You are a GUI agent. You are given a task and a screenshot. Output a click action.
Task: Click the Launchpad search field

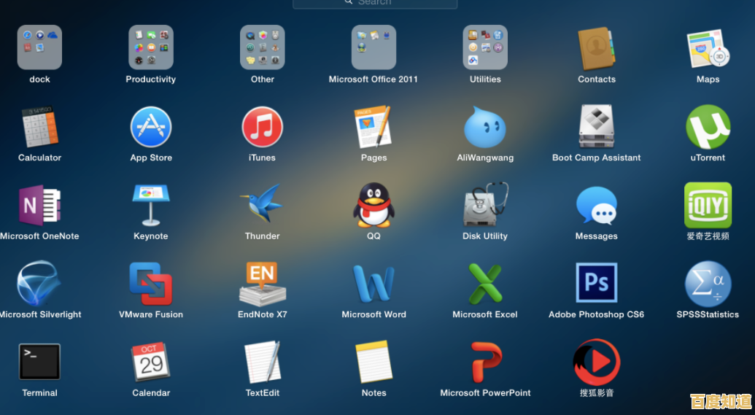375,3
